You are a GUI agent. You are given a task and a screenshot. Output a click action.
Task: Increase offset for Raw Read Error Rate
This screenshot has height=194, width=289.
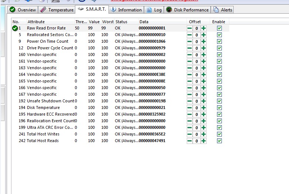203,28
